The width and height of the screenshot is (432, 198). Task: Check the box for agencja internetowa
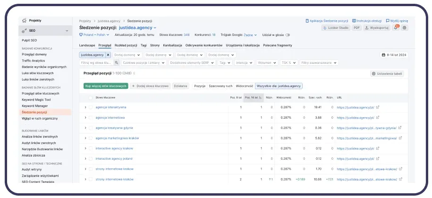90,118
